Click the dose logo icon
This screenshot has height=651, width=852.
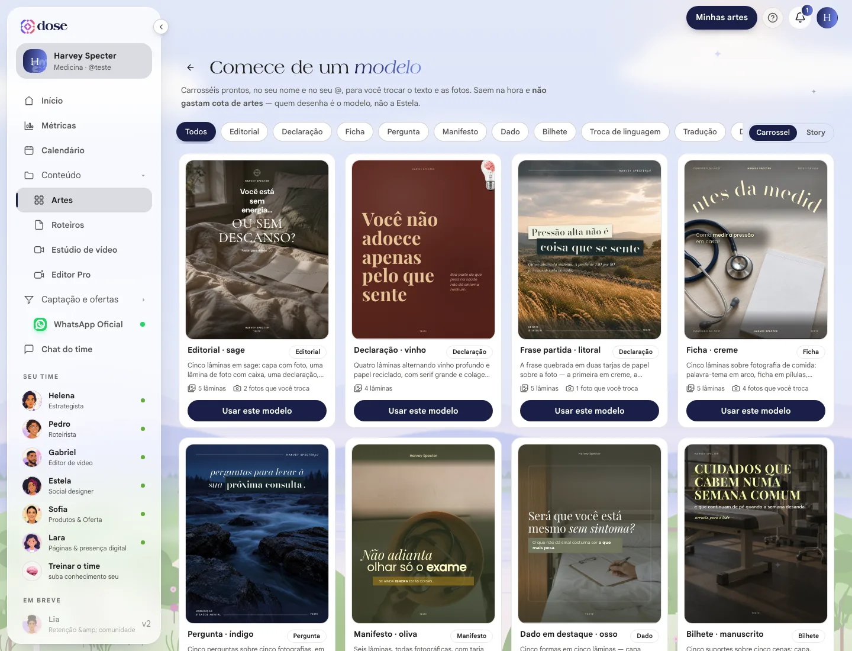(x=28, y=26)
